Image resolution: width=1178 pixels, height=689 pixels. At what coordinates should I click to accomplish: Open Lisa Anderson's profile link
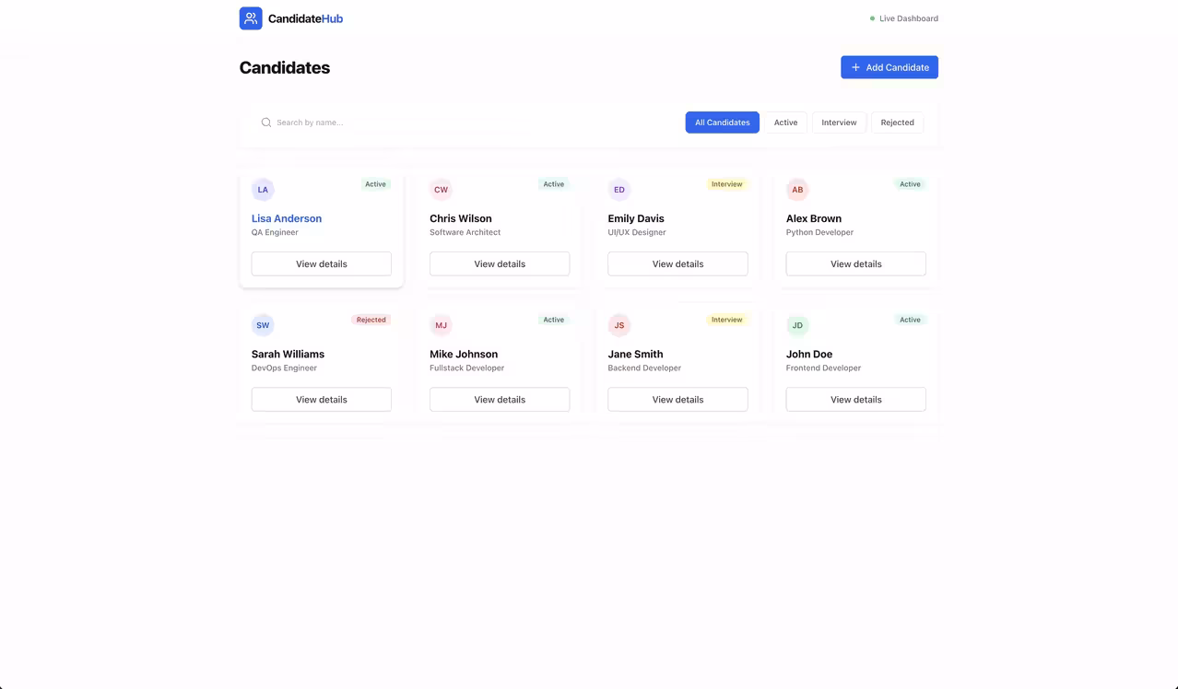click(x=286, y=218)
